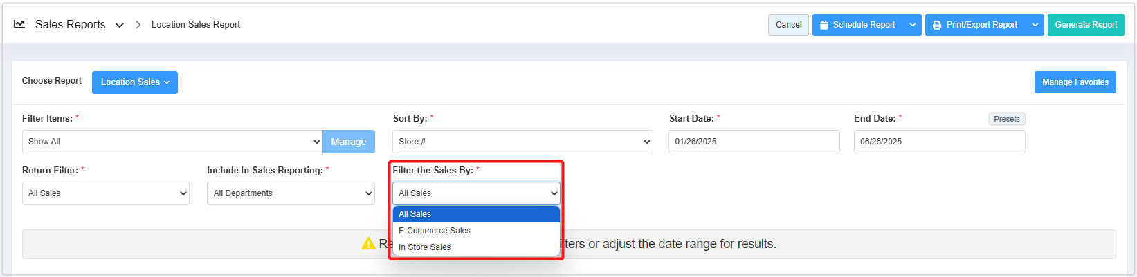Click the printer icon on Print/Export Report
Image resolution: width=1137 pixels, height=277 pixels.
(937, 25)
